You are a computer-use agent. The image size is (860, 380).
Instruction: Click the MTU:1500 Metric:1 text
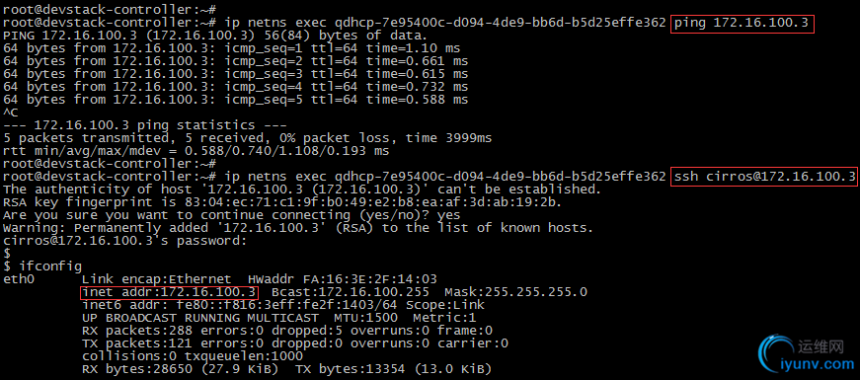(x=406, y=318)
